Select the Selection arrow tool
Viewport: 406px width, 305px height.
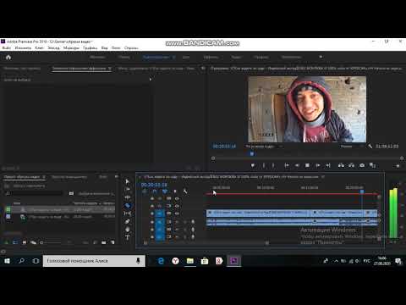pos(127,181)
